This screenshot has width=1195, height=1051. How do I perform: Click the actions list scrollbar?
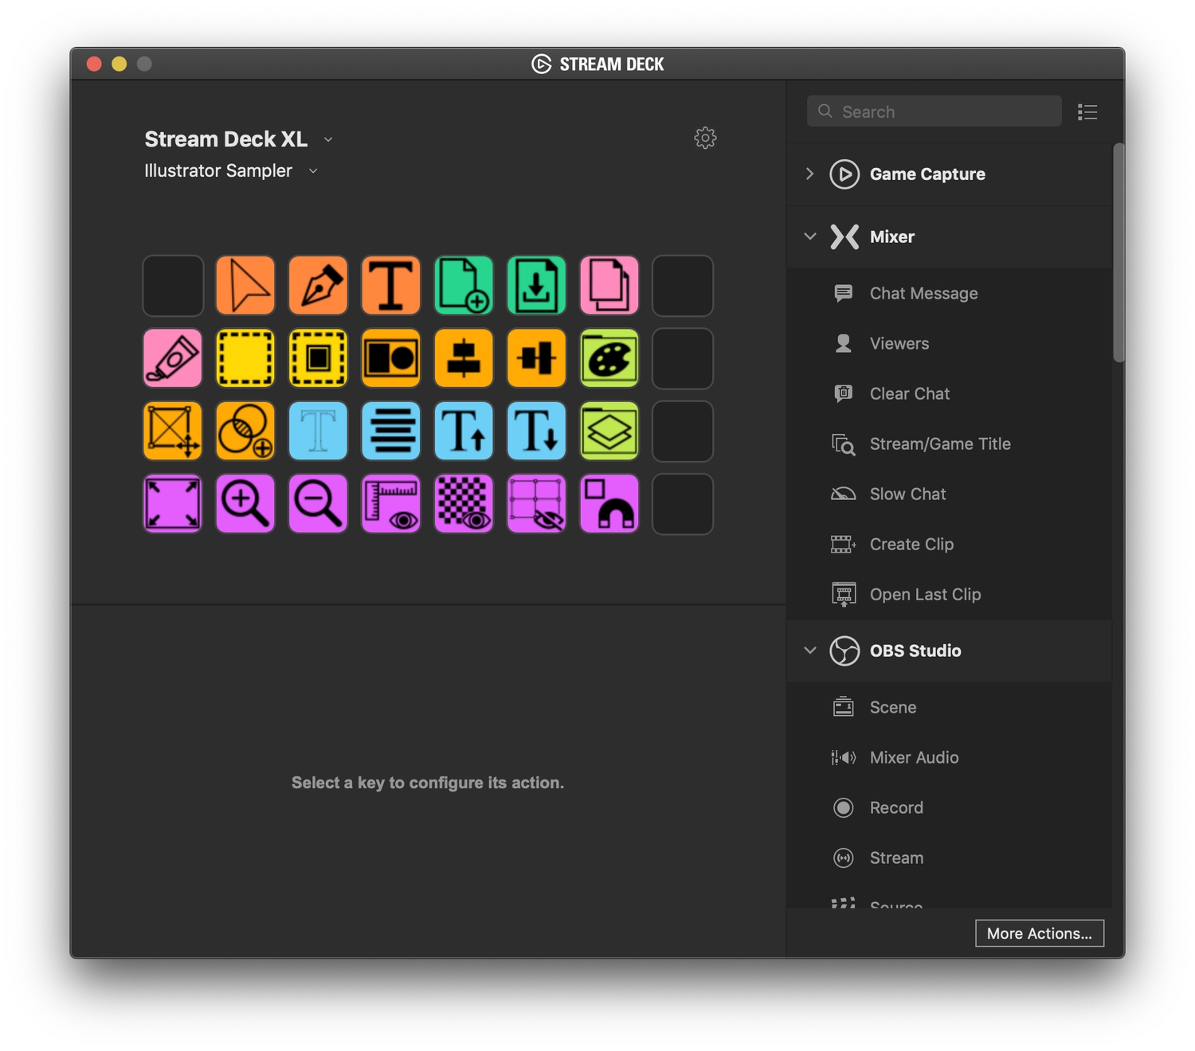pyautogui.click(x=1119, y=252)
